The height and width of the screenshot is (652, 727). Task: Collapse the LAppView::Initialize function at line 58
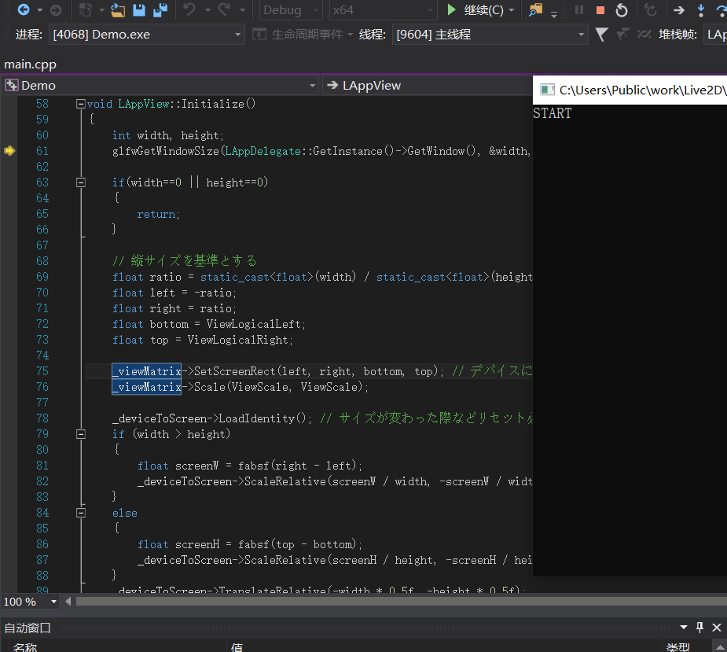(80, 104)
